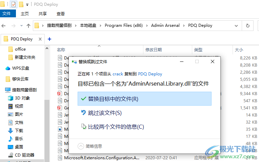Click the blue download arrow icon
Screen dimensions: 259x162
point(11,130)
